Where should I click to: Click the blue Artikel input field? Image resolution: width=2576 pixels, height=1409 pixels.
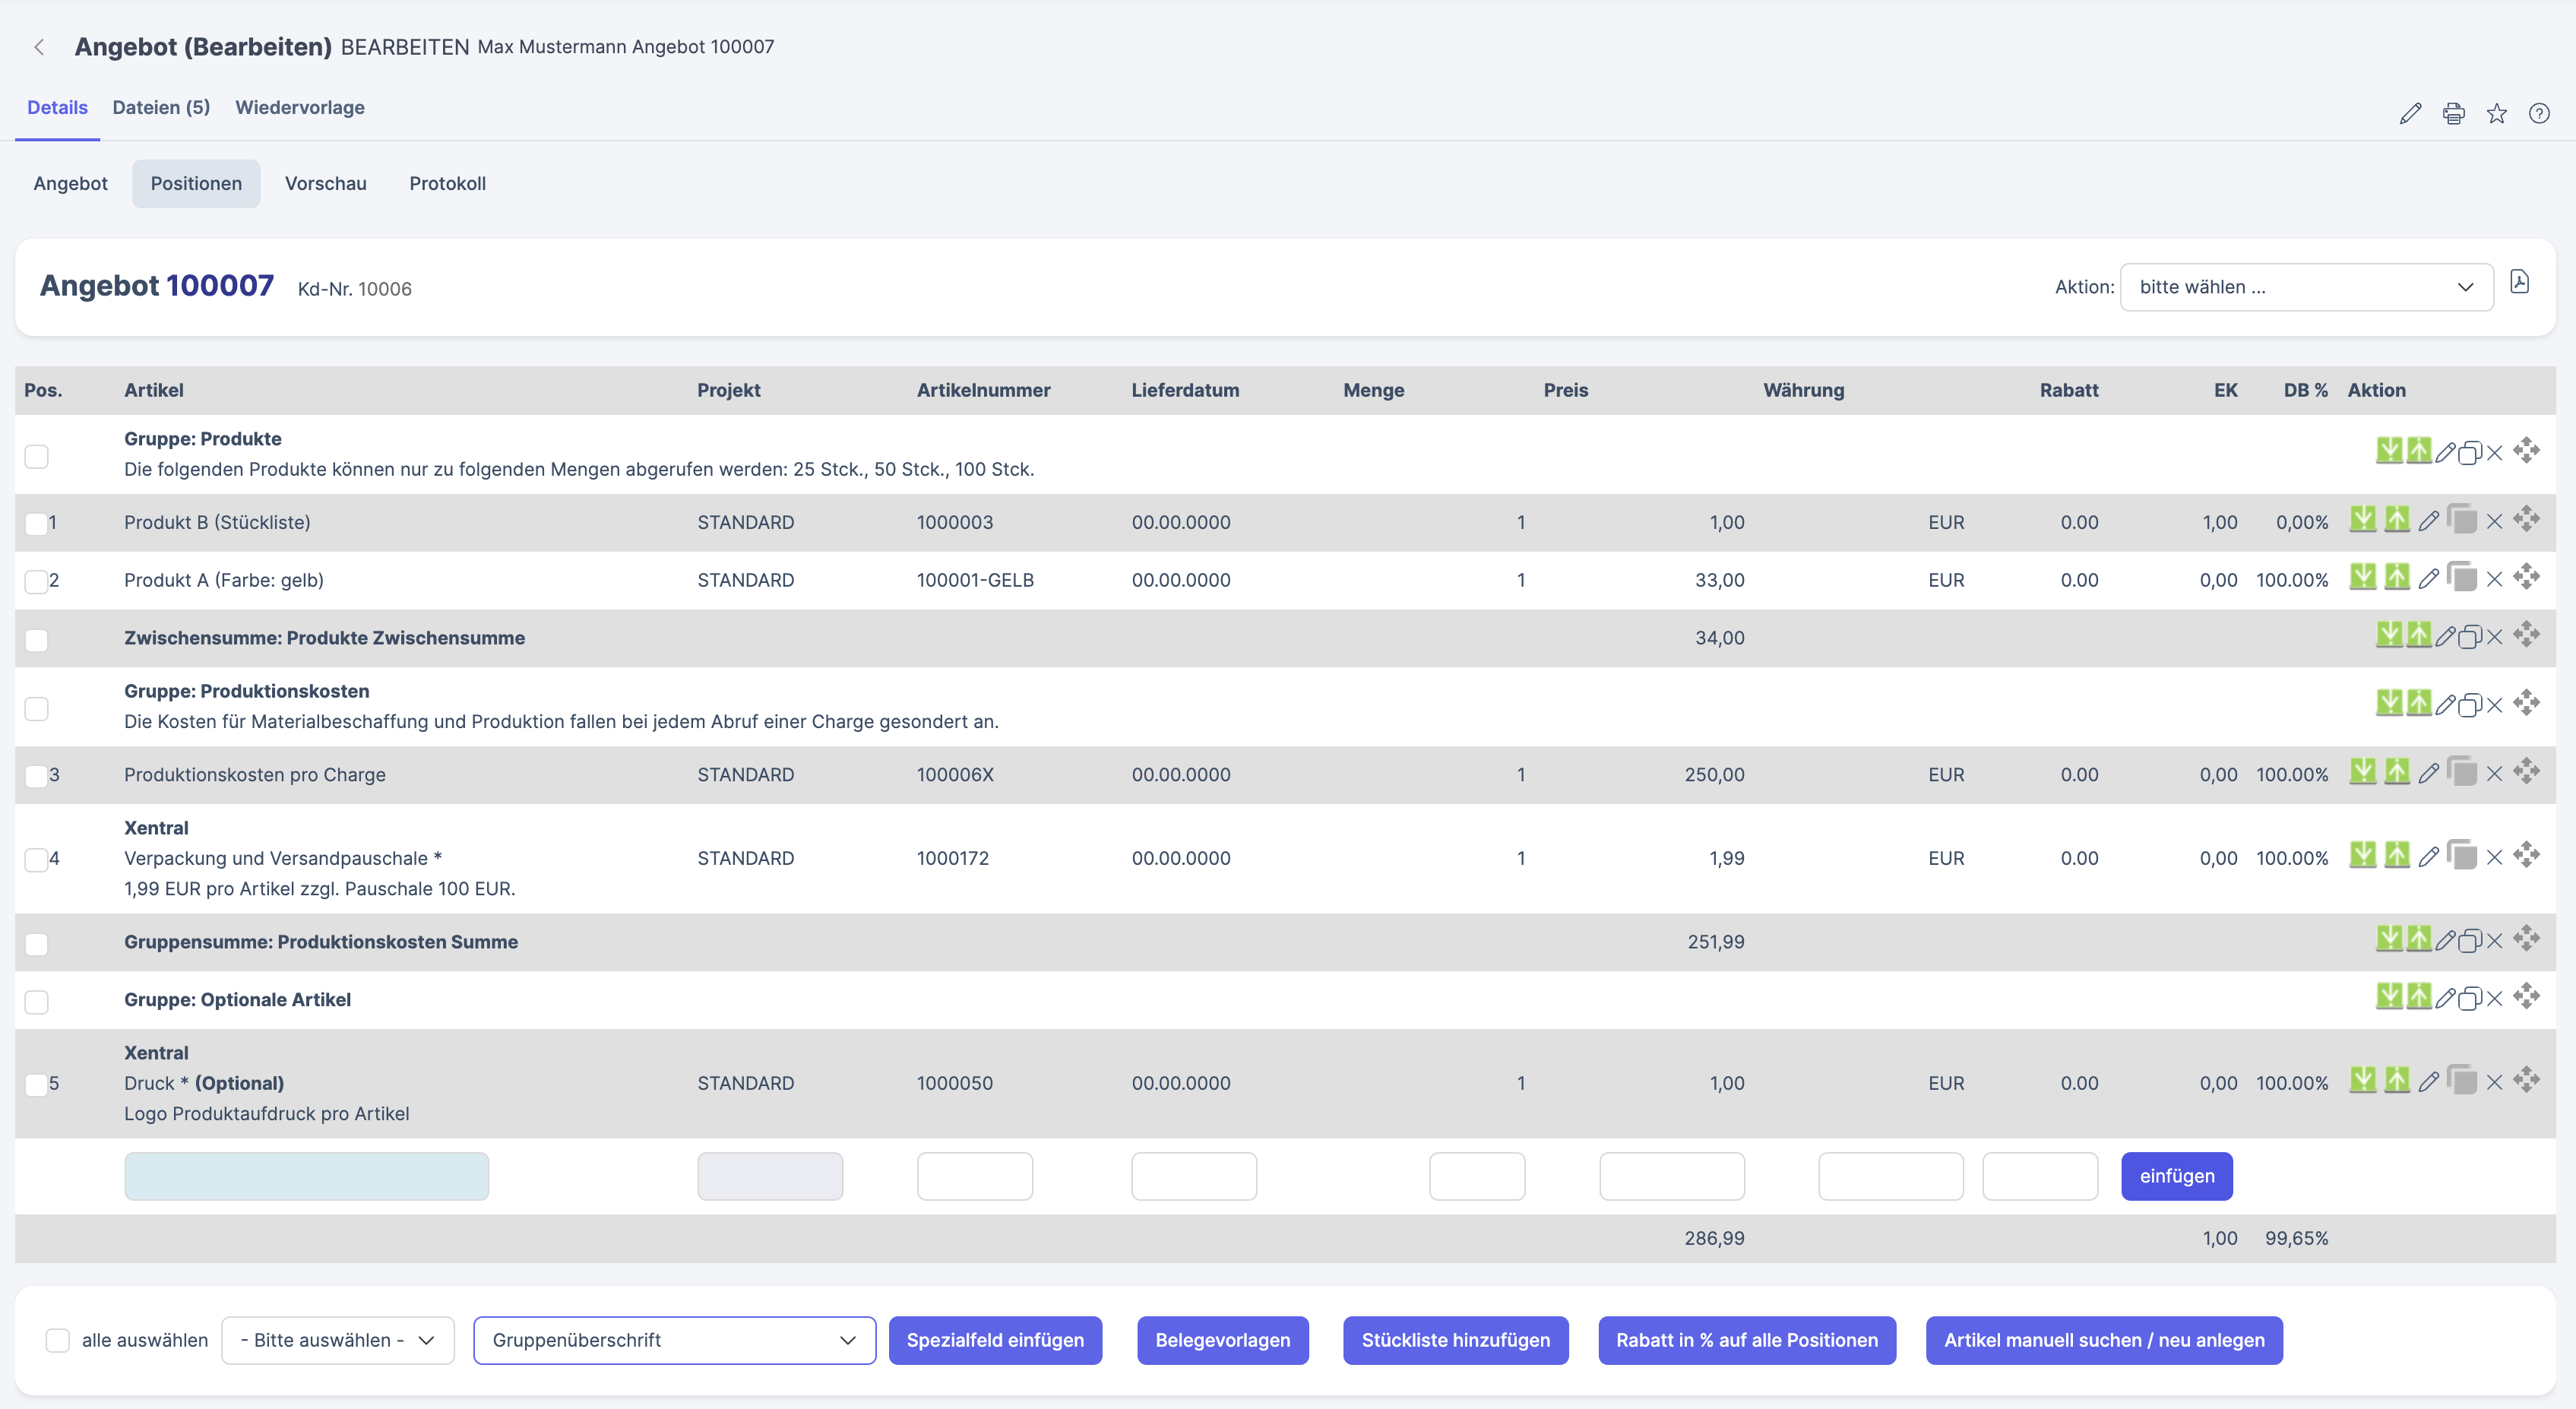(306, 1176)
